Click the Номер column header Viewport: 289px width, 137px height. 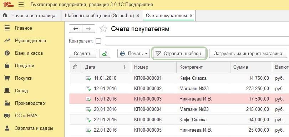click(154, 67)
